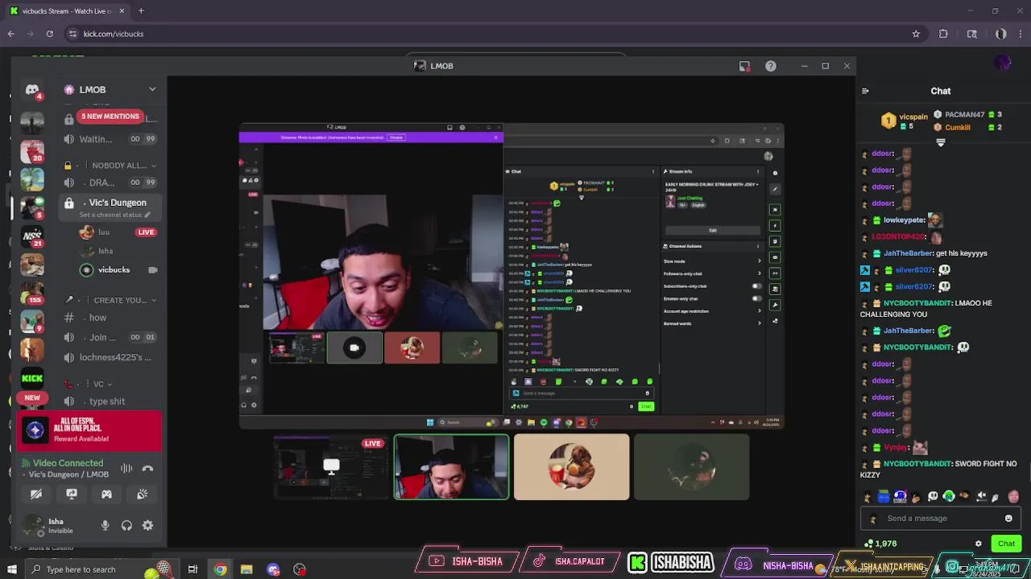Open the Isha Invisible user status panel
This screenshot has height=579, width=1031.
56,525
